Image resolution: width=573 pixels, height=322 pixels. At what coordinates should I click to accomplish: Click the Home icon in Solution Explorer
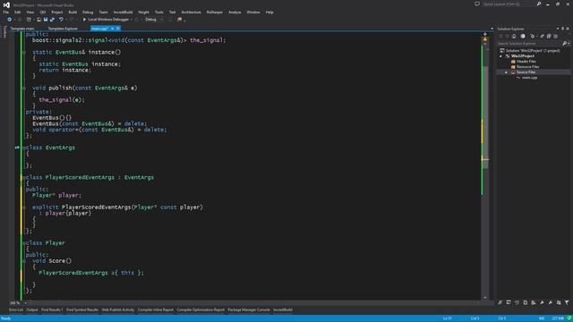(x=514, y=36)
